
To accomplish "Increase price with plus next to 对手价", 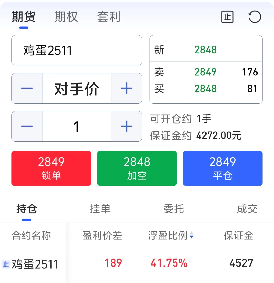I will [x=126, y=88].
